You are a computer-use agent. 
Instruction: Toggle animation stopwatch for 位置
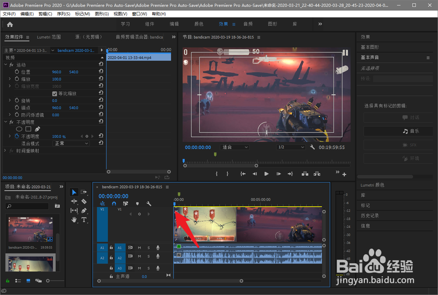click(17, 72)
